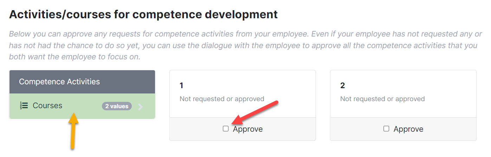Click the numbered-list icon beside Courses
This screenshot has width=491, height=157.
tap(24, 106)
